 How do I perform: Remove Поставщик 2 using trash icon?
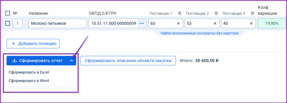[x=216, y=13]
